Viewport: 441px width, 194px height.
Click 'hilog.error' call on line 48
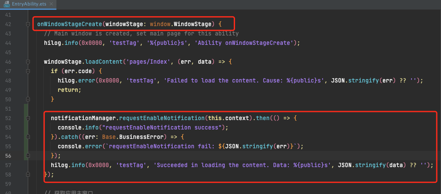[x=76, y=81]
